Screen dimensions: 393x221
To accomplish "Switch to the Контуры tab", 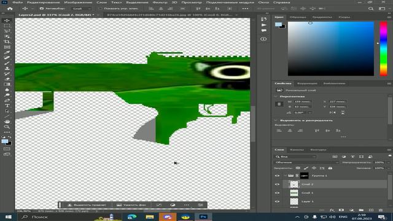I will 318,150.
